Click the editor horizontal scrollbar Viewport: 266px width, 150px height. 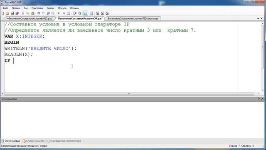click(x=129, y=94)
